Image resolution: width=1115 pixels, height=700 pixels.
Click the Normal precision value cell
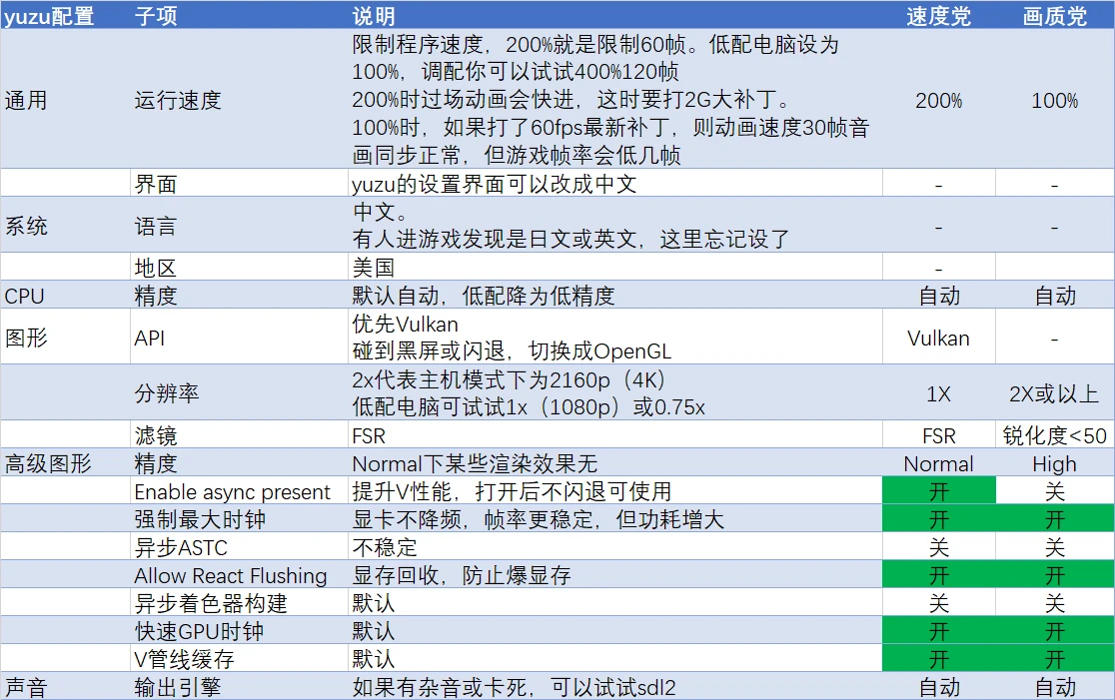(938, 463)
